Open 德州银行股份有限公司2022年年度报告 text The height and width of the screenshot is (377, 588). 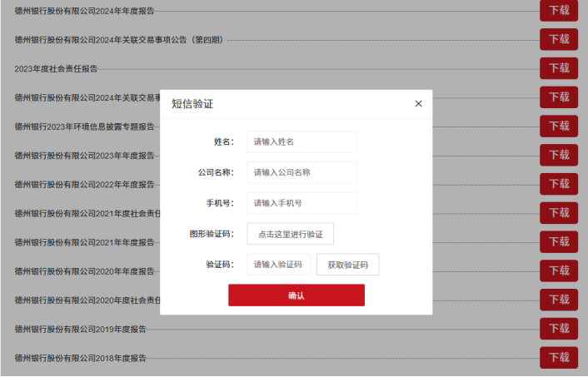84,185
